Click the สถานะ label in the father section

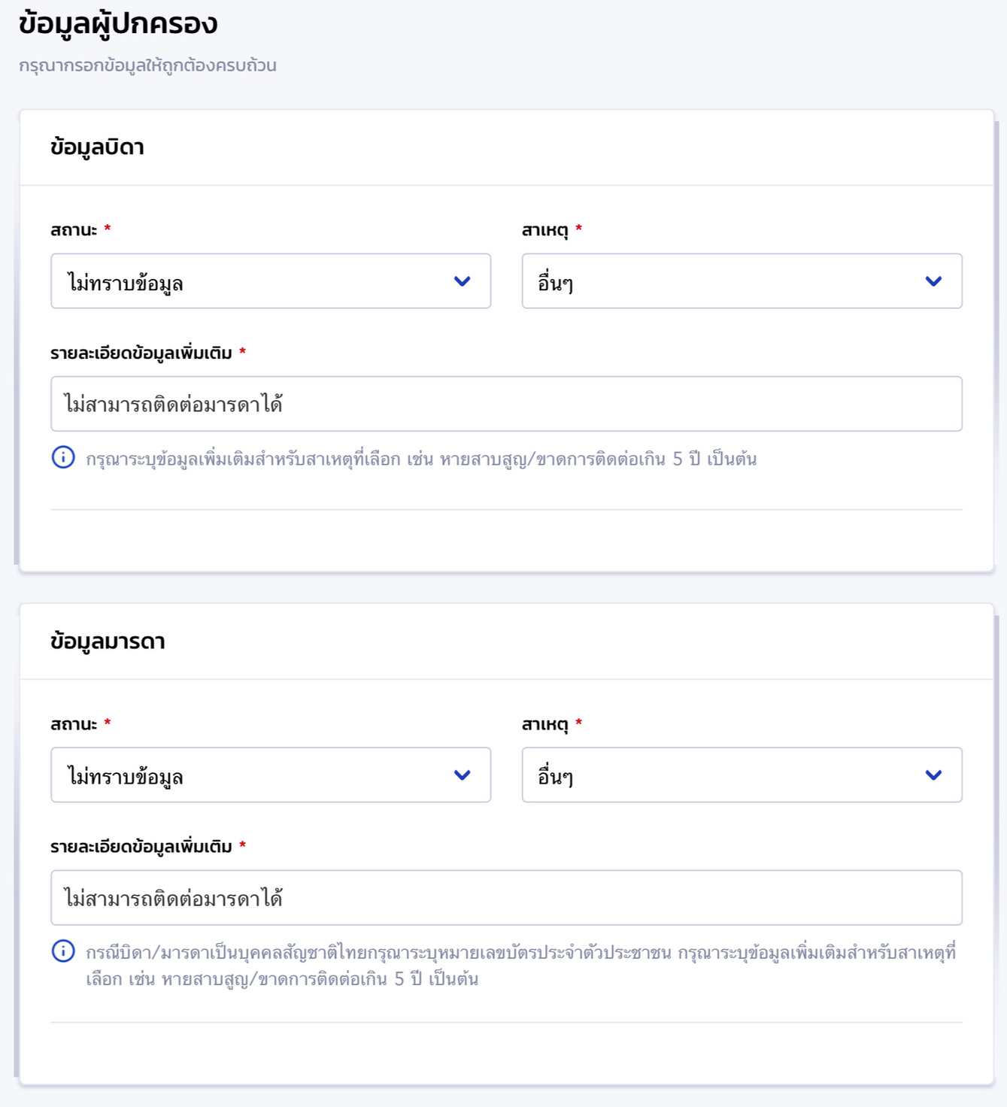tap(74, 230)
